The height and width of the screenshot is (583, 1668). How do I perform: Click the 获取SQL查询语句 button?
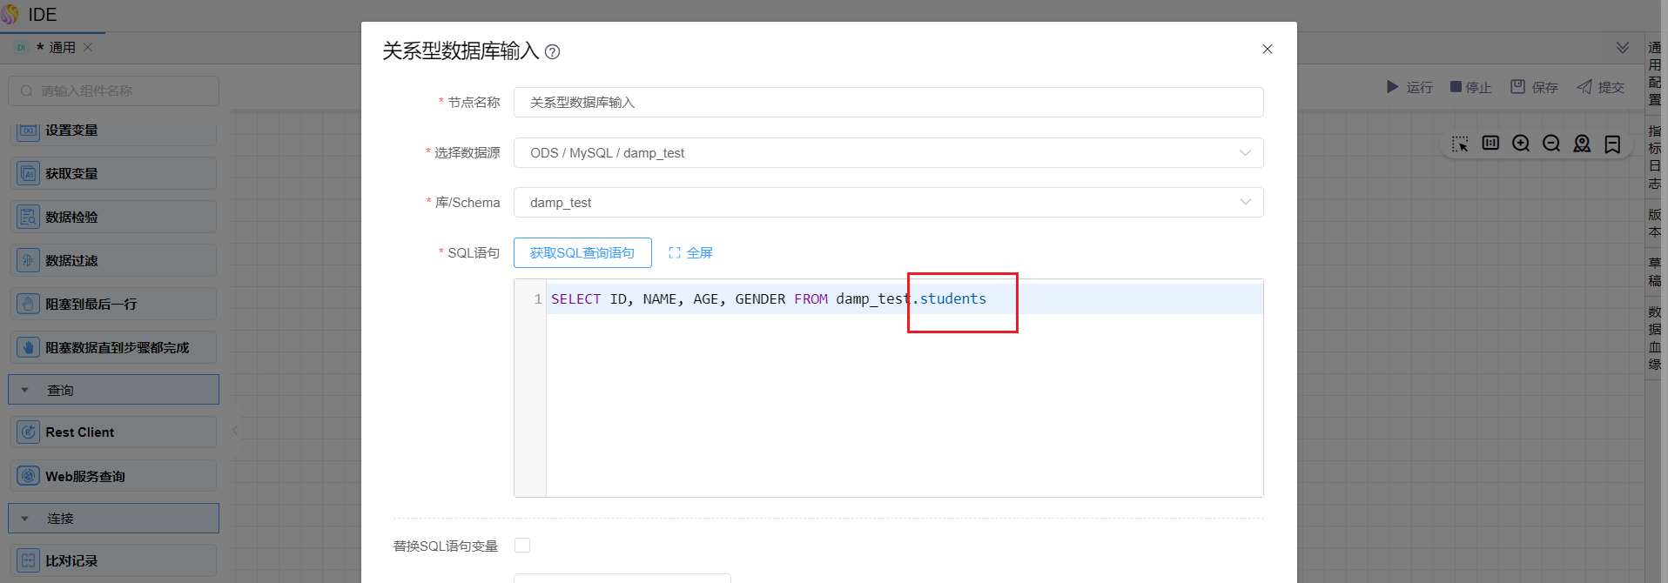(x=582, y=253)
